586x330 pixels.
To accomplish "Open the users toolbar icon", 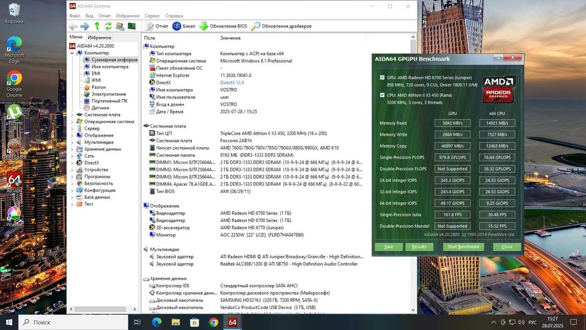I will [x=120, y=26].
